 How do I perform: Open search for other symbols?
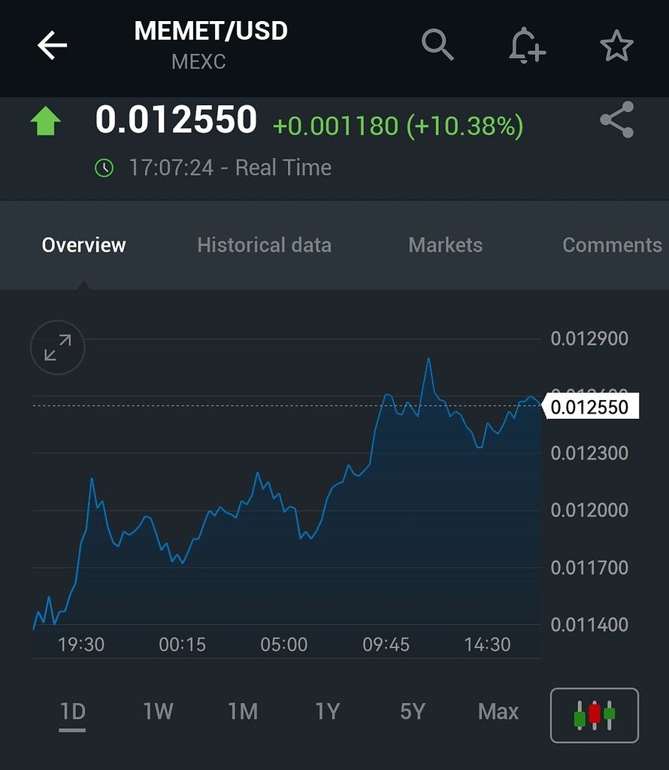click(438, 45)
